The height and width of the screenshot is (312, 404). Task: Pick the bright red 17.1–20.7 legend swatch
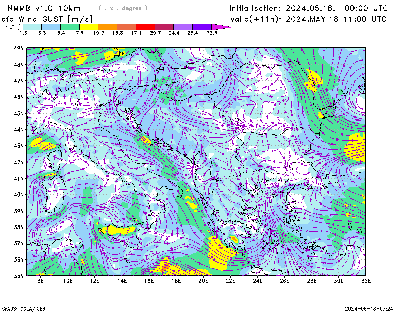tap(145, 27)
